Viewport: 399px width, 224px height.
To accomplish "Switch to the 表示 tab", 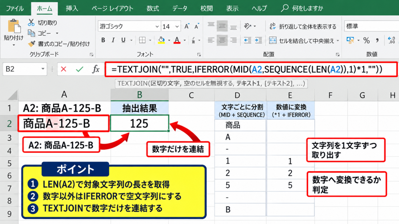I will 232,8.
